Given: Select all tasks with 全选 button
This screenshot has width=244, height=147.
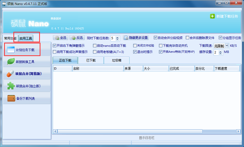Looking at the screenshot, I should point(61,38).
